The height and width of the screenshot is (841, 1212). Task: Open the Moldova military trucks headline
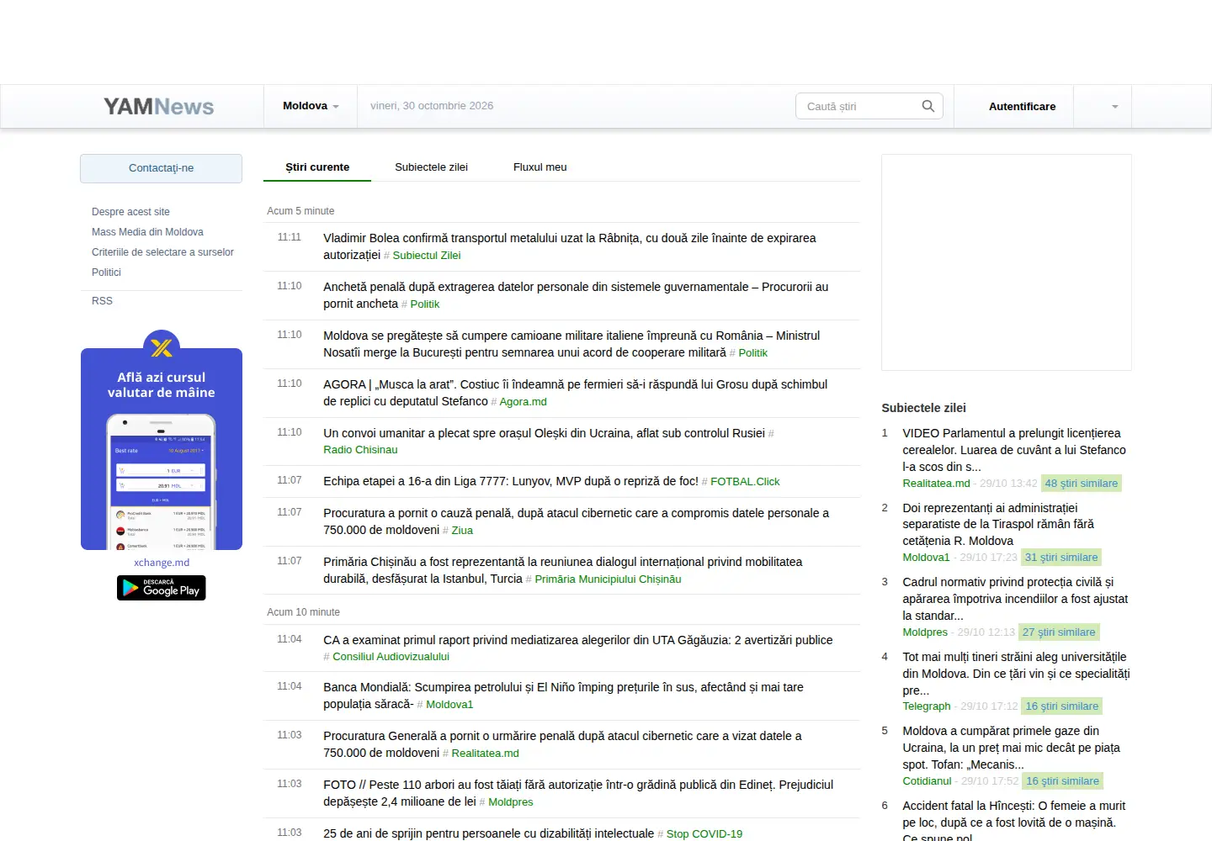point(571,344)
